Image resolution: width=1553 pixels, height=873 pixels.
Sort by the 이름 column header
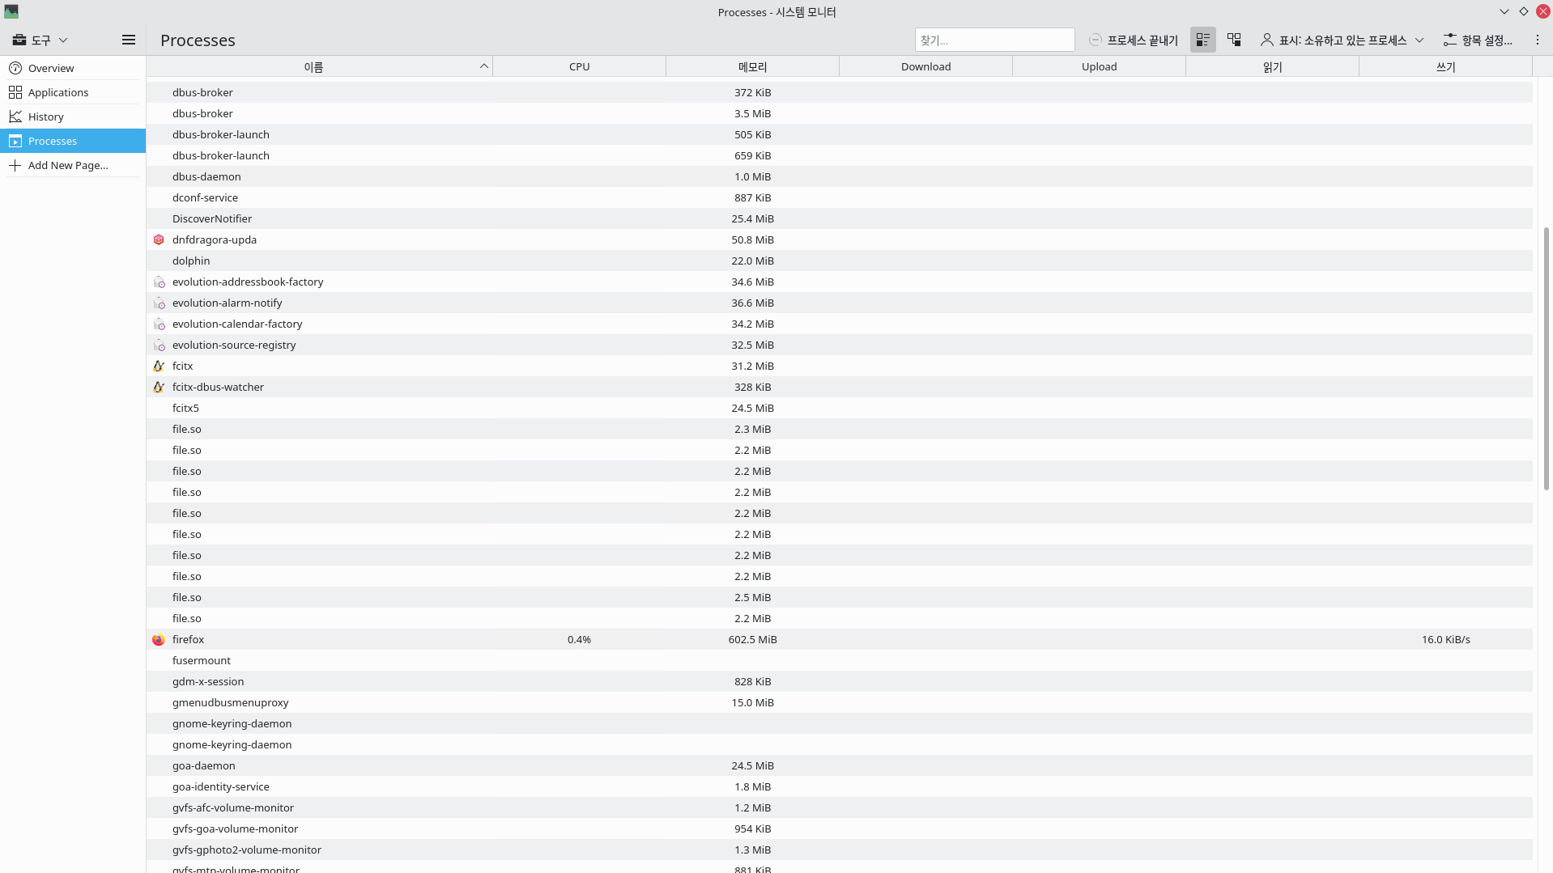(x=319, y=66)
